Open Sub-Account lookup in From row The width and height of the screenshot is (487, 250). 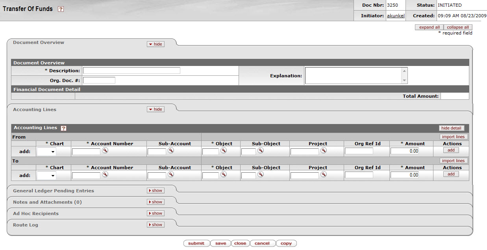[171, 151]
